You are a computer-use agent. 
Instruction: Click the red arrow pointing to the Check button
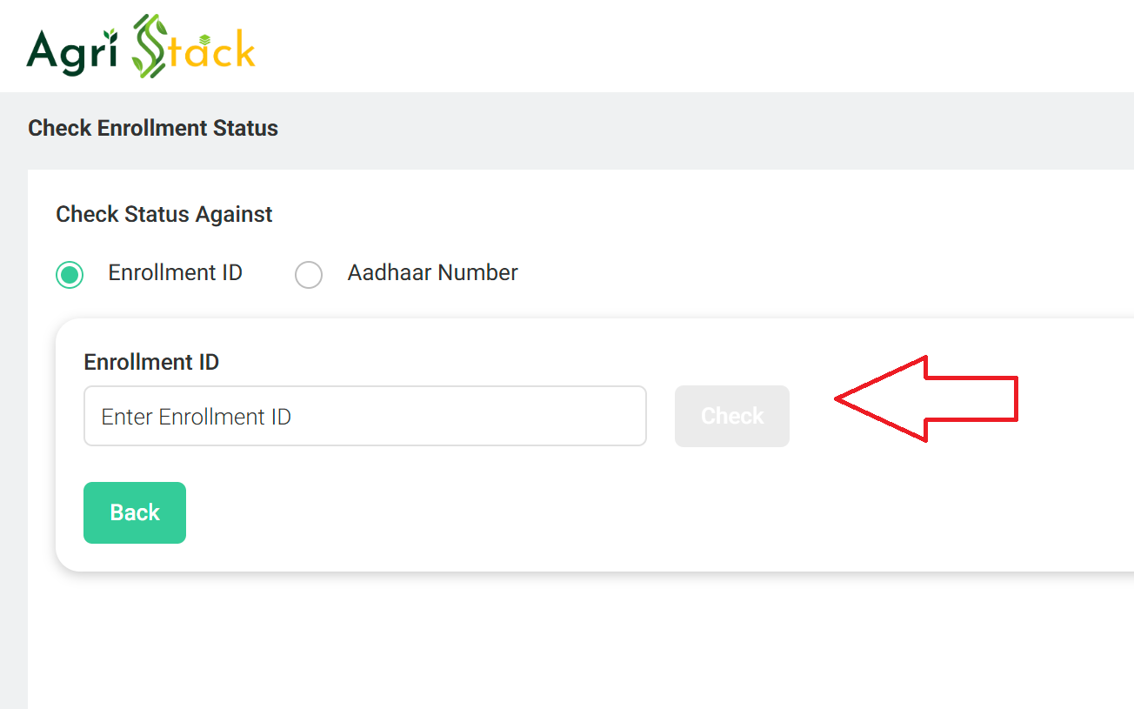click(x=926, y=398)
